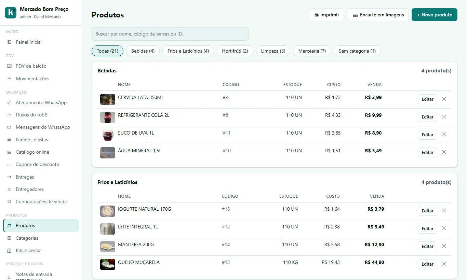Go to Produtos in the sidebar
Viewport: 467px width, 280px height.
pyautogui.click(x=41, y=225)
